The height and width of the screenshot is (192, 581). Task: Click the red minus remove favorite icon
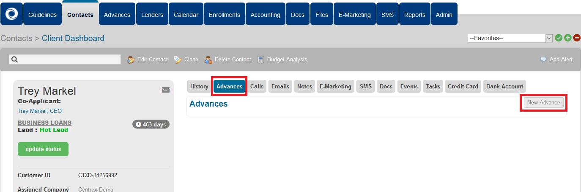(577, 38)
